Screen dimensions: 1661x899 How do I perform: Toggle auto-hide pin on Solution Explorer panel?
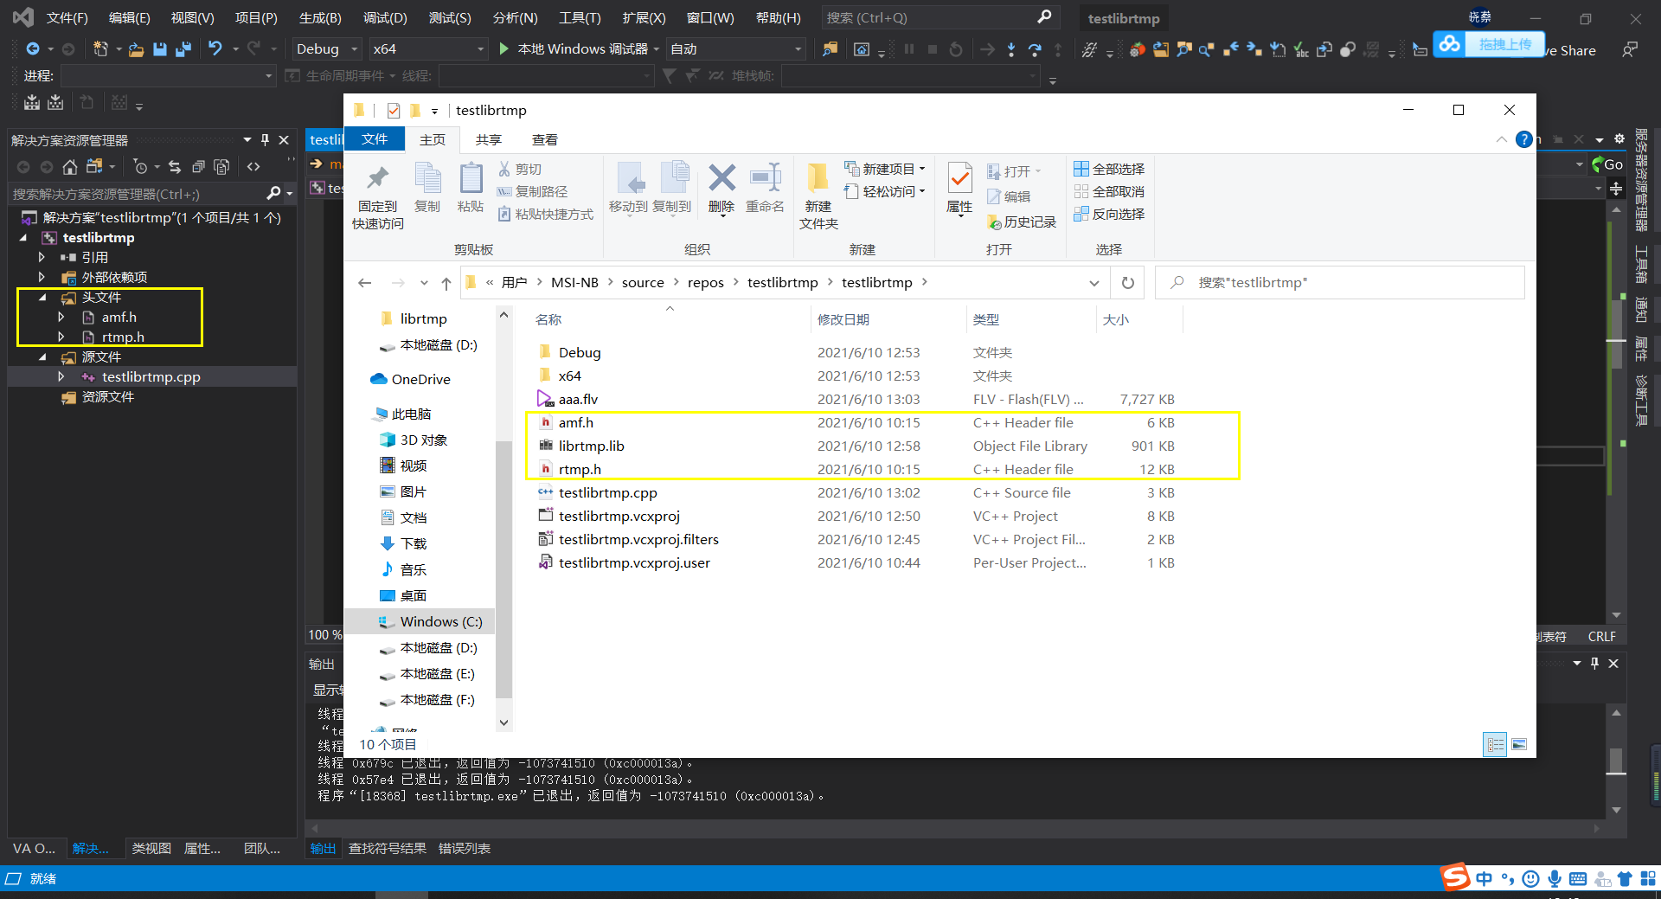(266, 139)
